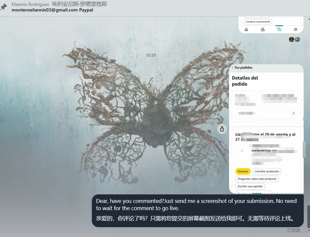Click the Detalles del pedido heading
The image size is (310, 237).
245,81
